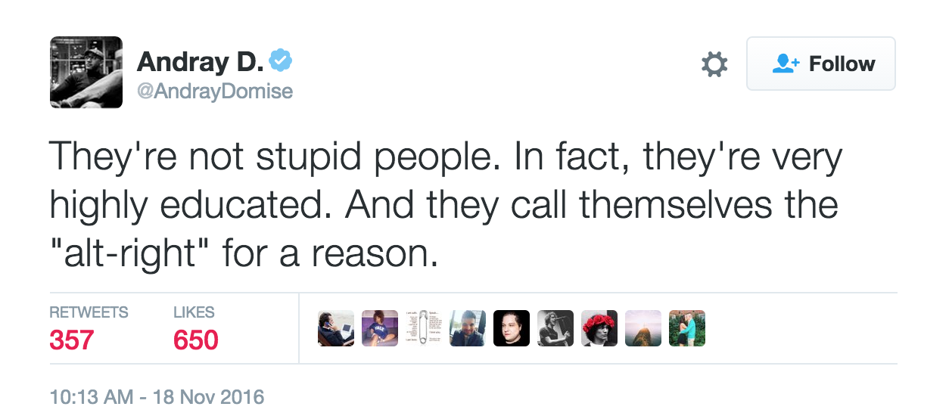The height and width of the screenshot is (419, 949).
Task: Click the blue verified badge
Action: click(x=282, y=61)
